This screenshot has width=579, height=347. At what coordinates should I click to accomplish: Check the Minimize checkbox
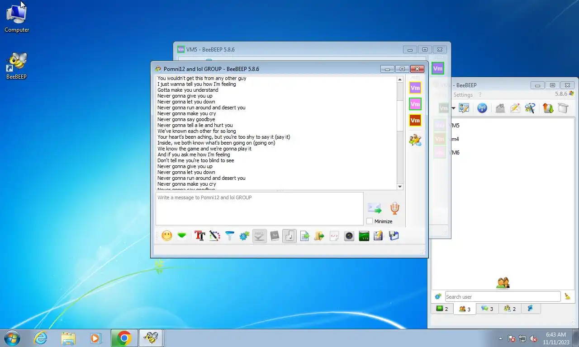[370, 221]
